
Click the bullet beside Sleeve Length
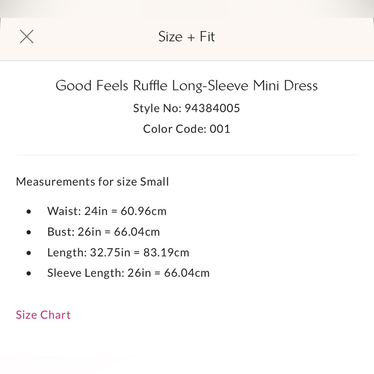(29, 273)
